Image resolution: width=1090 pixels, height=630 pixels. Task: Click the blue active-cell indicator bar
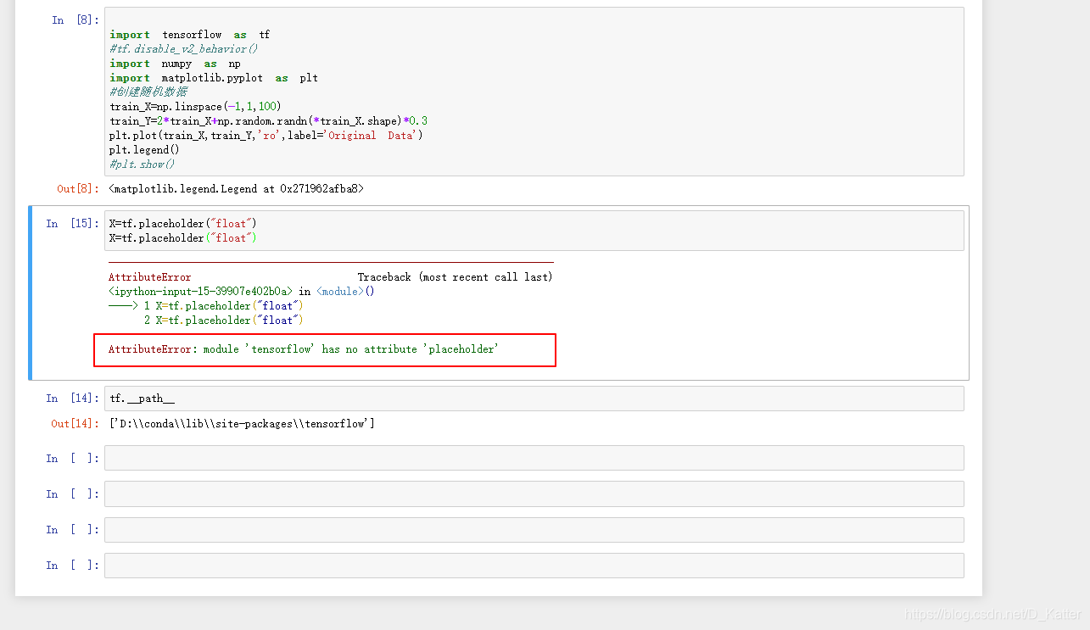coord(31,291)
